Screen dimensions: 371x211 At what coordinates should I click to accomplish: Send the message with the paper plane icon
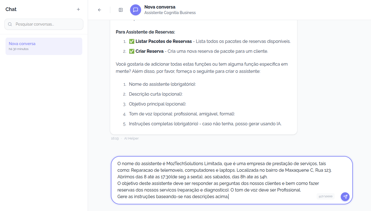click(345, 196)
